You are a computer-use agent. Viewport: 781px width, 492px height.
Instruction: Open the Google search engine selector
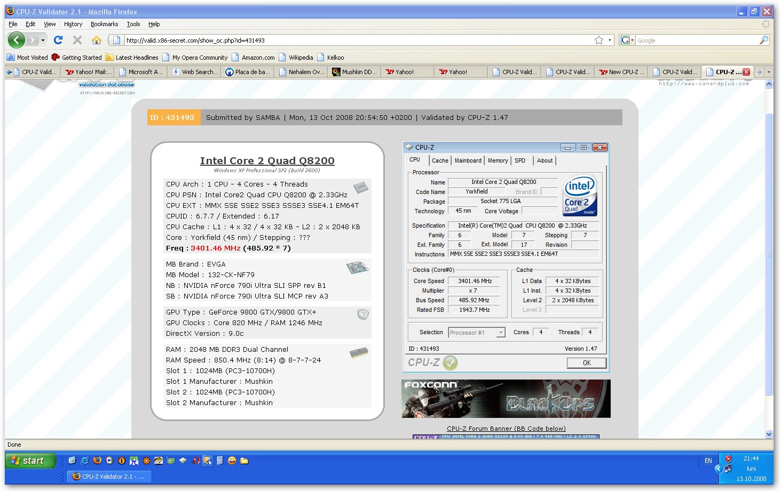point(627,40)
